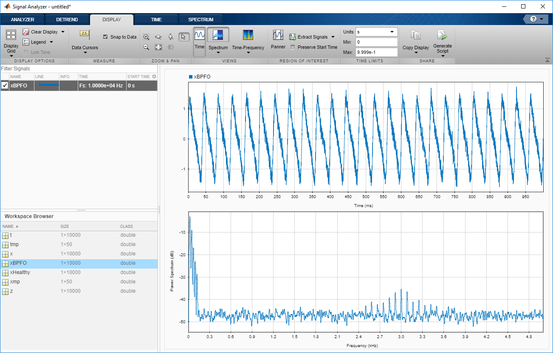Viewport: 553px width, 353px height.
Task: Expand the Legend dropdown arrow
Action: point(51,42)
